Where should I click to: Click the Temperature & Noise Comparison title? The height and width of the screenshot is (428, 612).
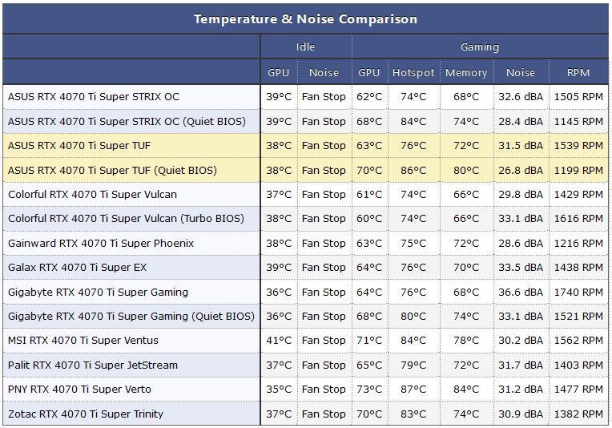point(306,18)
